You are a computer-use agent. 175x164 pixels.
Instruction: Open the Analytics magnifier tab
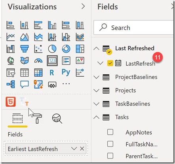(57, 119)
